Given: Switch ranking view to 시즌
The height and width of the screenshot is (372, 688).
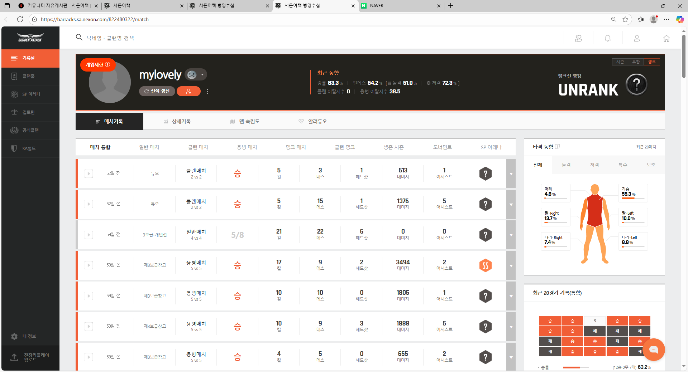Looking at the screenshot, I should [620, 62].
